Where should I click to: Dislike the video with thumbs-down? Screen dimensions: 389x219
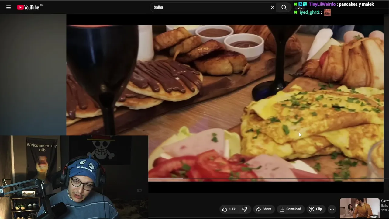[x=244, y=209]
